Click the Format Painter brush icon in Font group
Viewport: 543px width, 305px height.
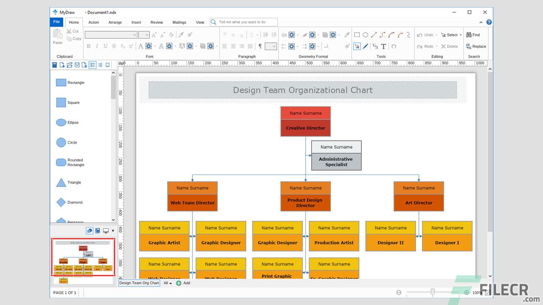pos(189,35)
